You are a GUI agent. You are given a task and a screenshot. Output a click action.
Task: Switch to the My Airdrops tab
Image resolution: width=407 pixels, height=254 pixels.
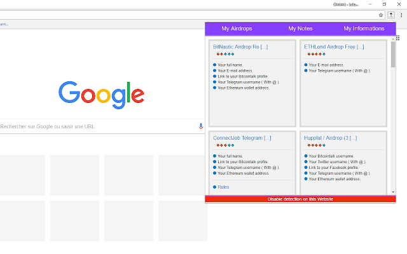(x=237, y=29)
